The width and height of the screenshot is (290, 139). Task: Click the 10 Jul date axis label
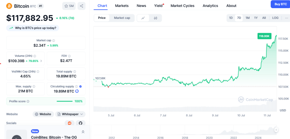[x=241, y=115]
